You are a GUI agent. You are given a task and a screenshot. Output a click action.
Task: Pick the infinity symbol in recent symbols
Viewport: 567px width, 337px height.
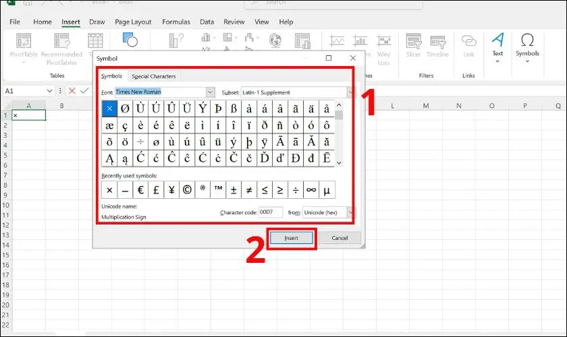point(310,189)
